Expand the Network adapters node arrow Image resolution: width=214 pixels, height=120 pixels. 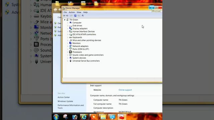coord(68,46)
